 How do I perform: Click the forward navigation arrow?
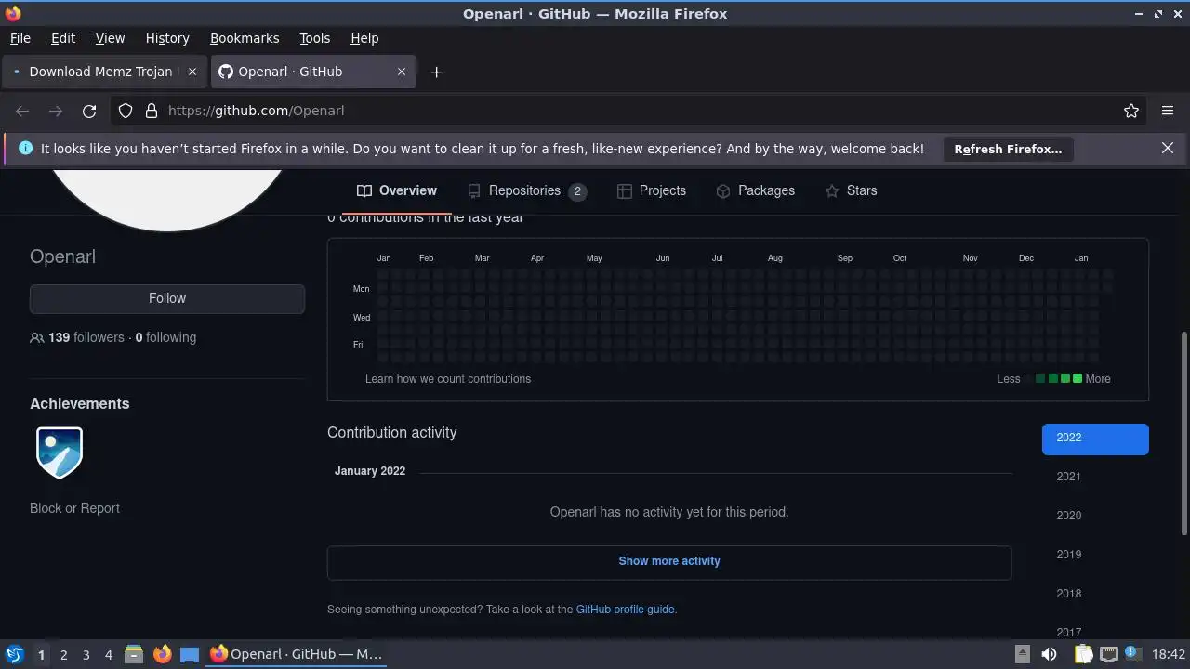56,111
